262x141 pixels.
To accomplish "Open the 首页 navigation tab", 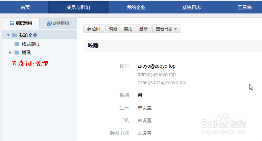I will (25, 7).
